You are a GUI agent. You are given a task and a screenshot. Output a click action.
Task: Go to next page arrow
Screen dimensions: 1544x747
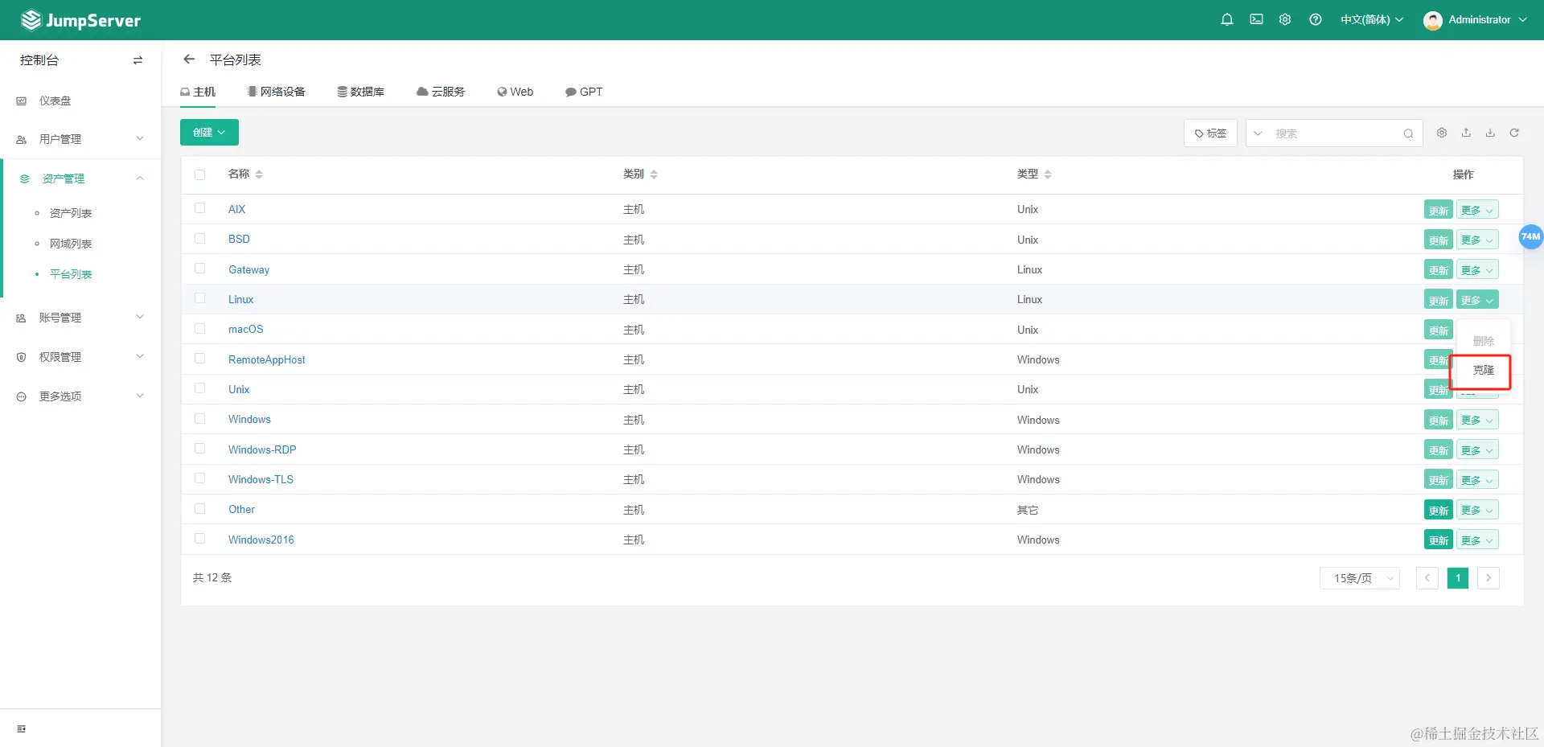coord(1489,578)
